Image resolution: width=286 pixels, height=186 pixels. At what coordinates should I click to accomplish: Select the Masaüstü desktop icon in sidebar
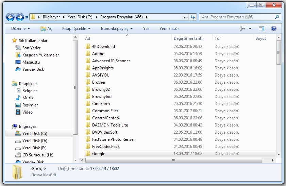coord(31,62)
